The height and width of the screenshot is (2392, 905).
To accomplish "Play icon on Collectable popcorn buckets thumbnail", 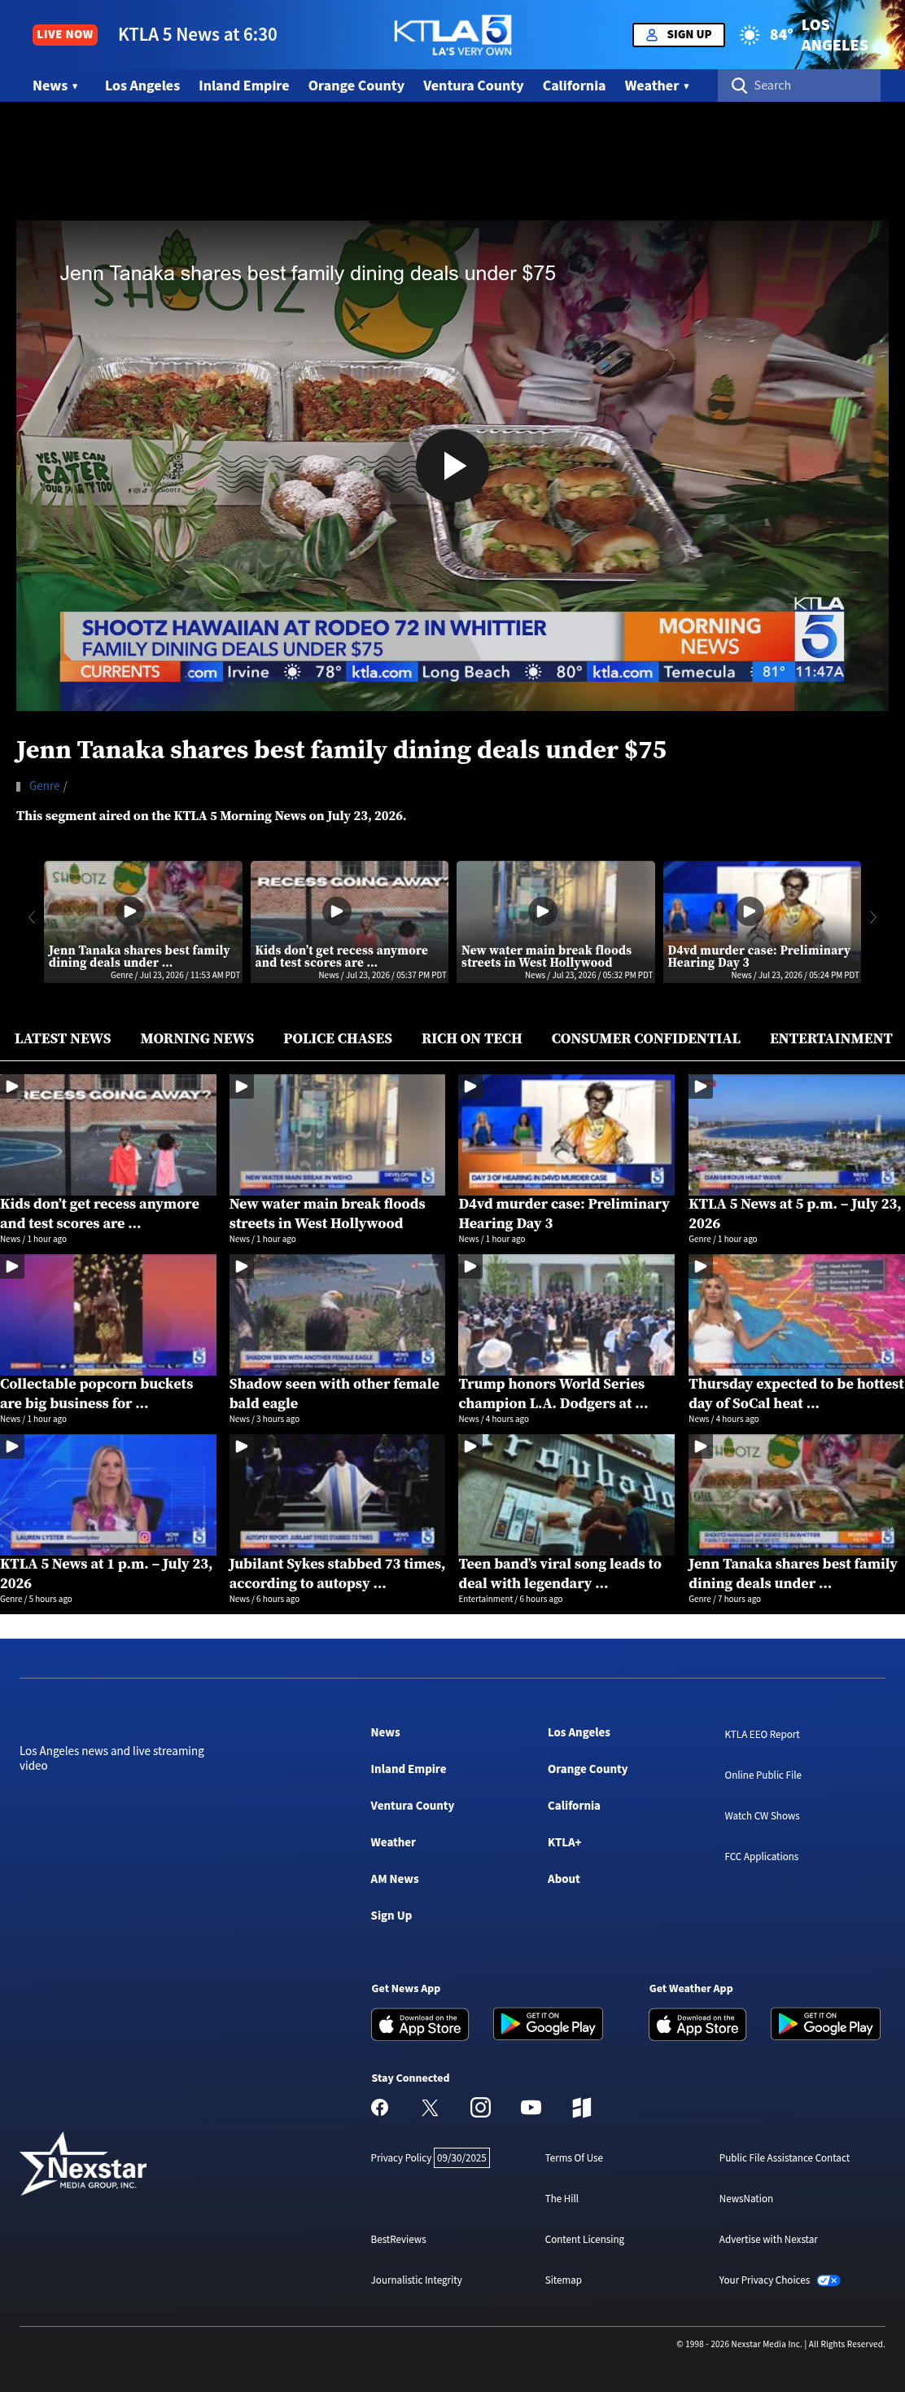I will pos(11,1266).
